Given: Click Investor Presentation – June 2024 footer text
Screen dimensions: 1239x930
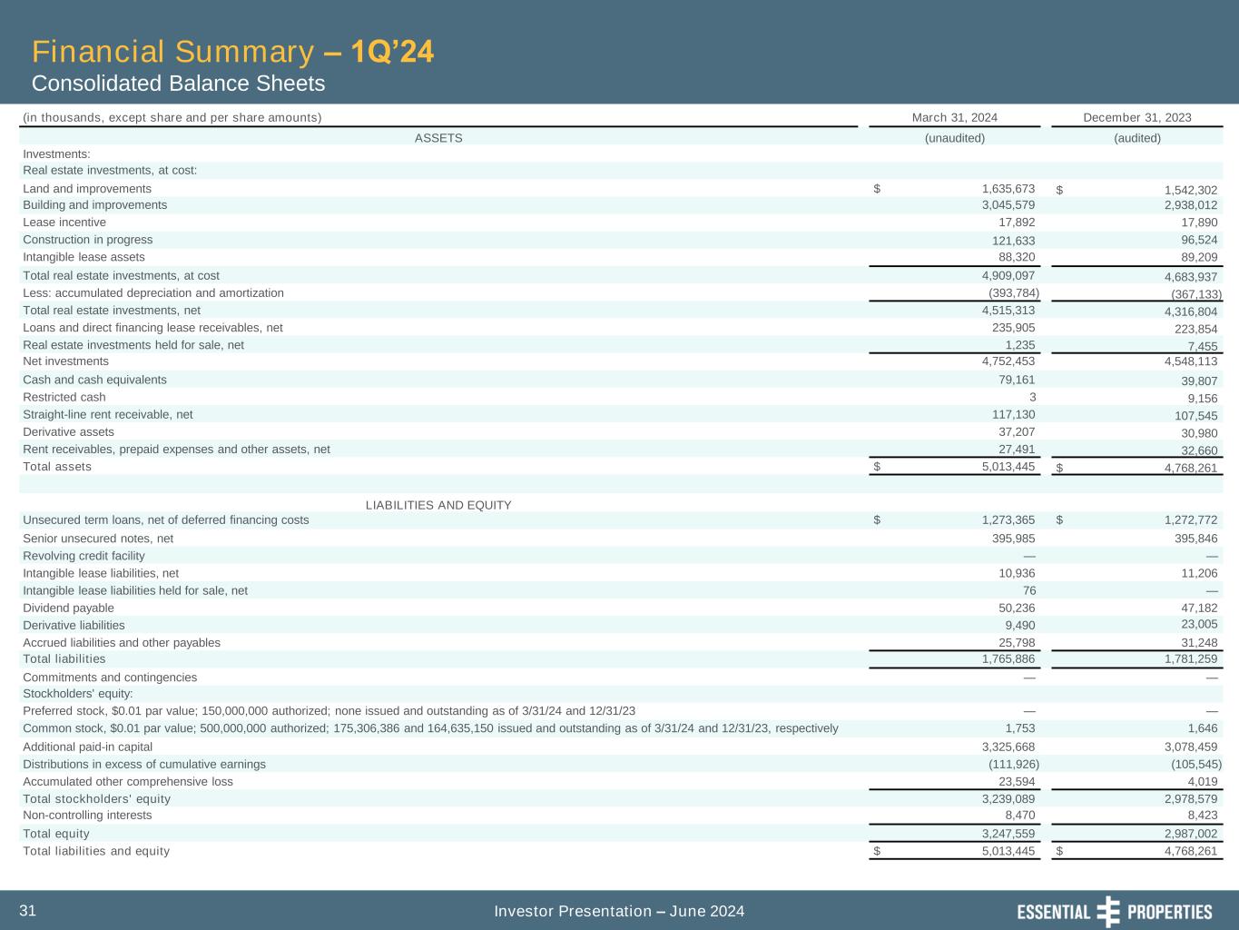Looking at the screenshot, I should 619,911.
